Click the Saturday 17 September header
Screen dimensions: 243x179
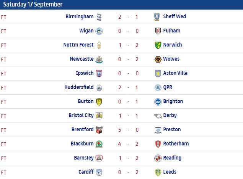click(x=32, y=5)
